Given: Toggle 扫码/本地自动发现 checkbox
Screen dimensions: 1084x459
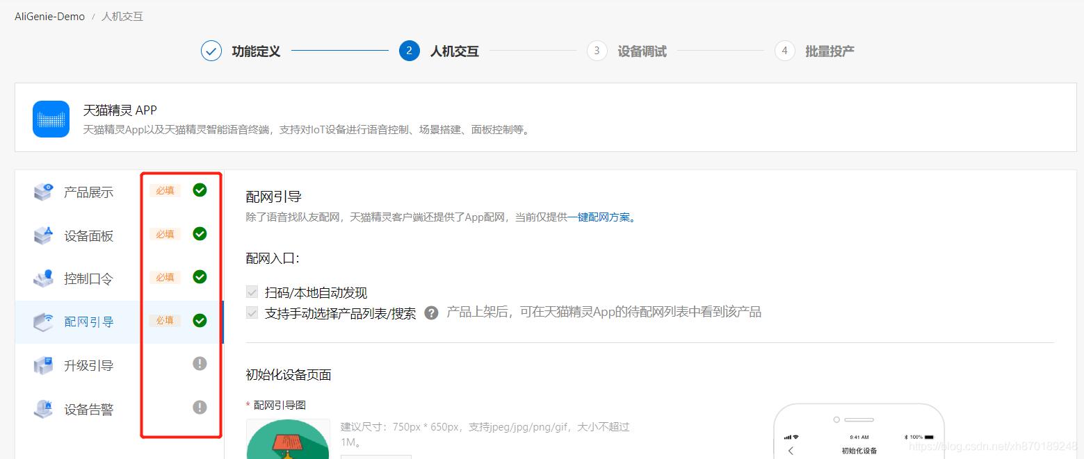Looking at the screenshot, I should click(252, 292).
